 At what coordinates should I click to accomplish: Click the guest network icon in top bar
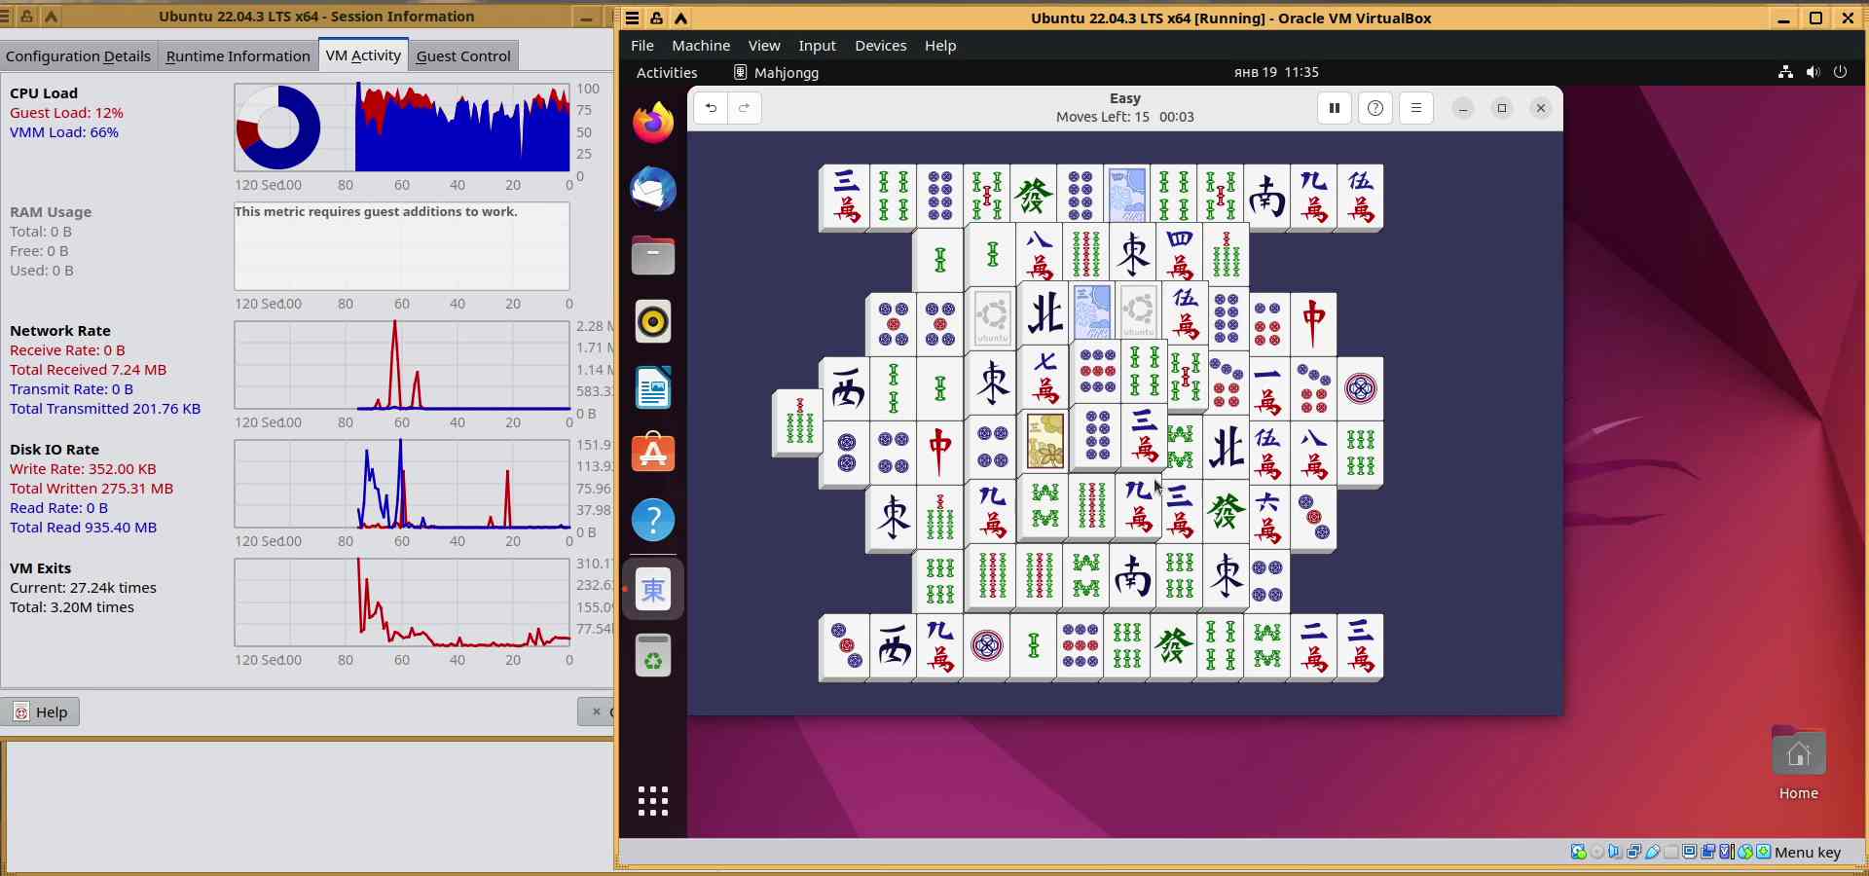(1785, 72)
